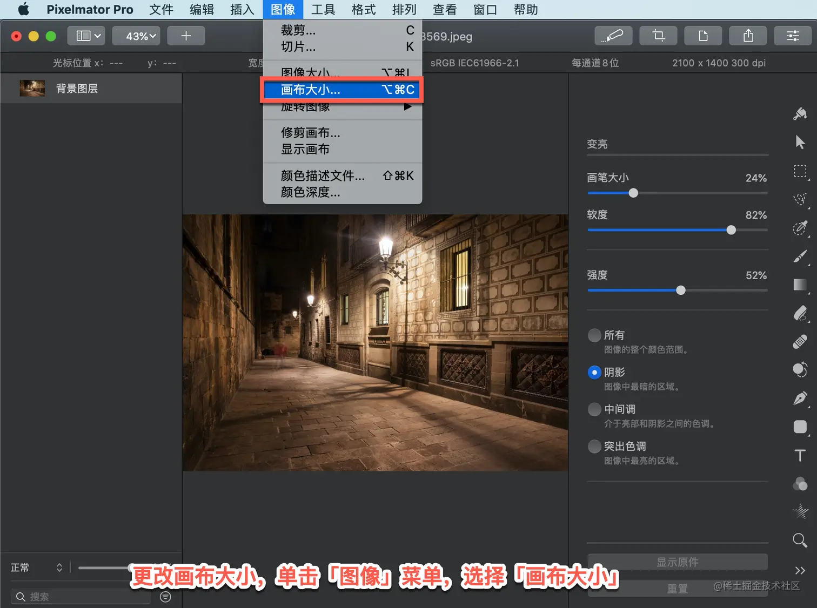This screenshot has height=608, width=817.
Task: Open the Pixelmator Pro application menu
Action: coord(90,9)
